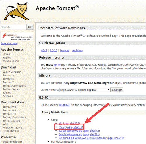Viewport: 146px width, 144px height.
Task: Click the Change mirror button
Action: (x=117, y=90)
